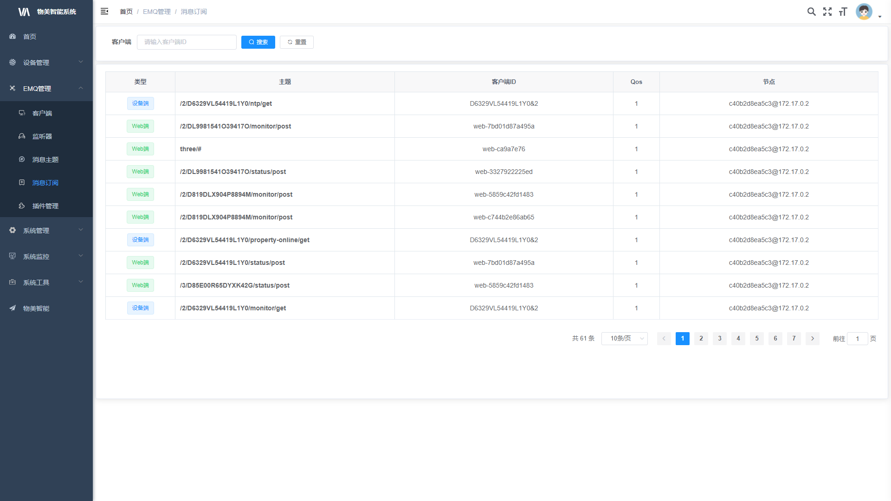
Task: Go to page 3 in pagination
Action: click(720, 339)
